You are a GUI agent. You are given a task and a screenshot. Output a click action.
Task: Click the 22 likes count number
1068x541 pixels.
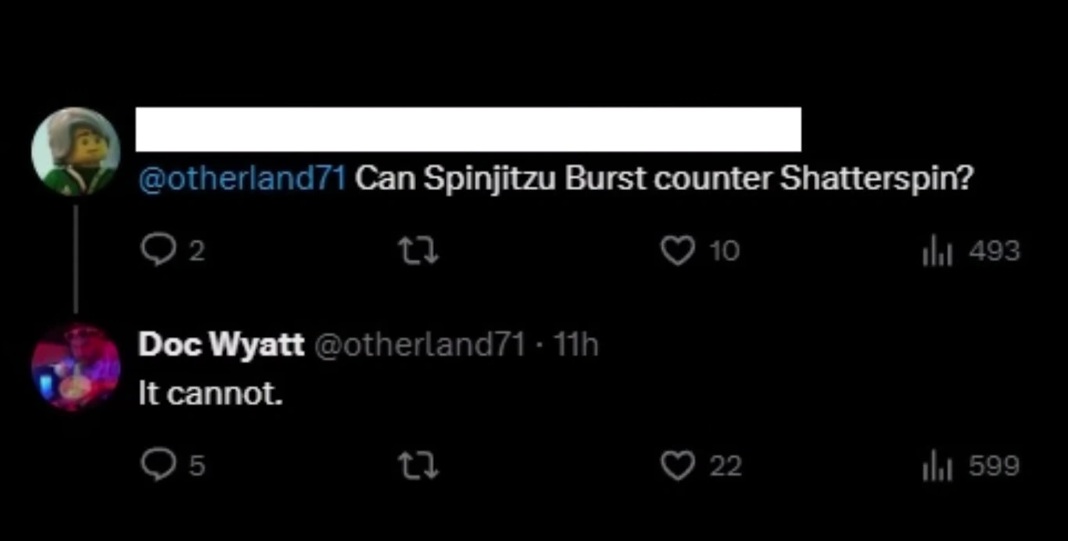[725, 466]
